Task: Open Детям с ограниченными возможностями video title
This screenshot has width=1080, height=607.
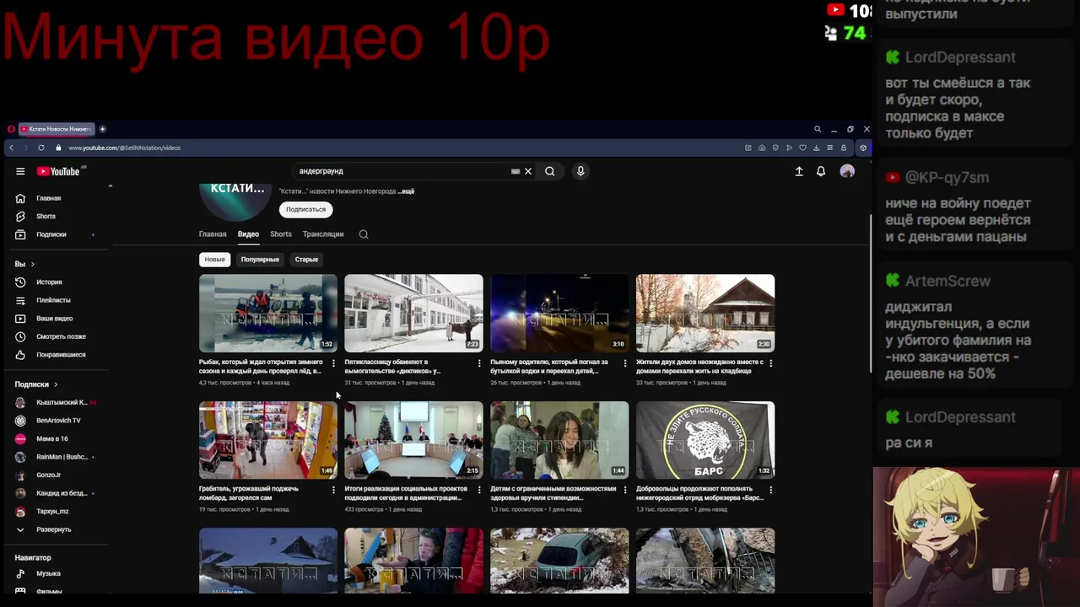Action: (553, 493)
